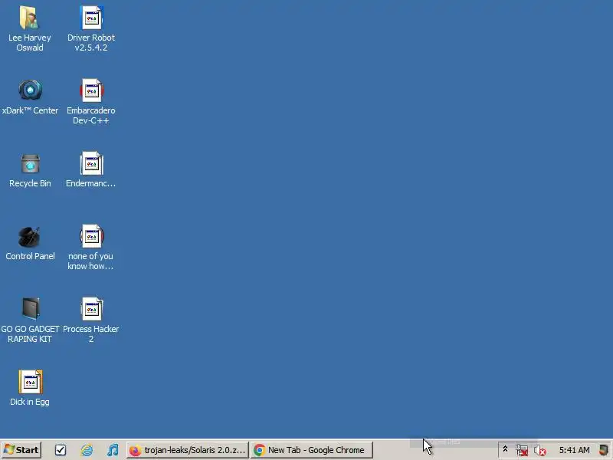Open the Start menu
The height and width of the screenshot is (460, 613).
coord(21,450)
